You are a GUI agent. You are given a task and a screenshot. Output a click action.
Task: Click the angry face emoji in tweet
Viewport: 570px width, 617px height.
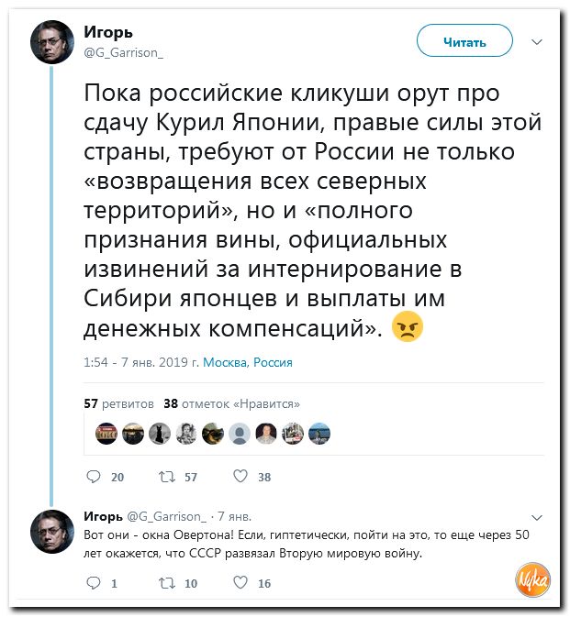click(x=407, y=326)
